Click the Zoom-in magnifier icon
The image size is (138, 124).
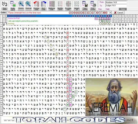coord(21,4)
